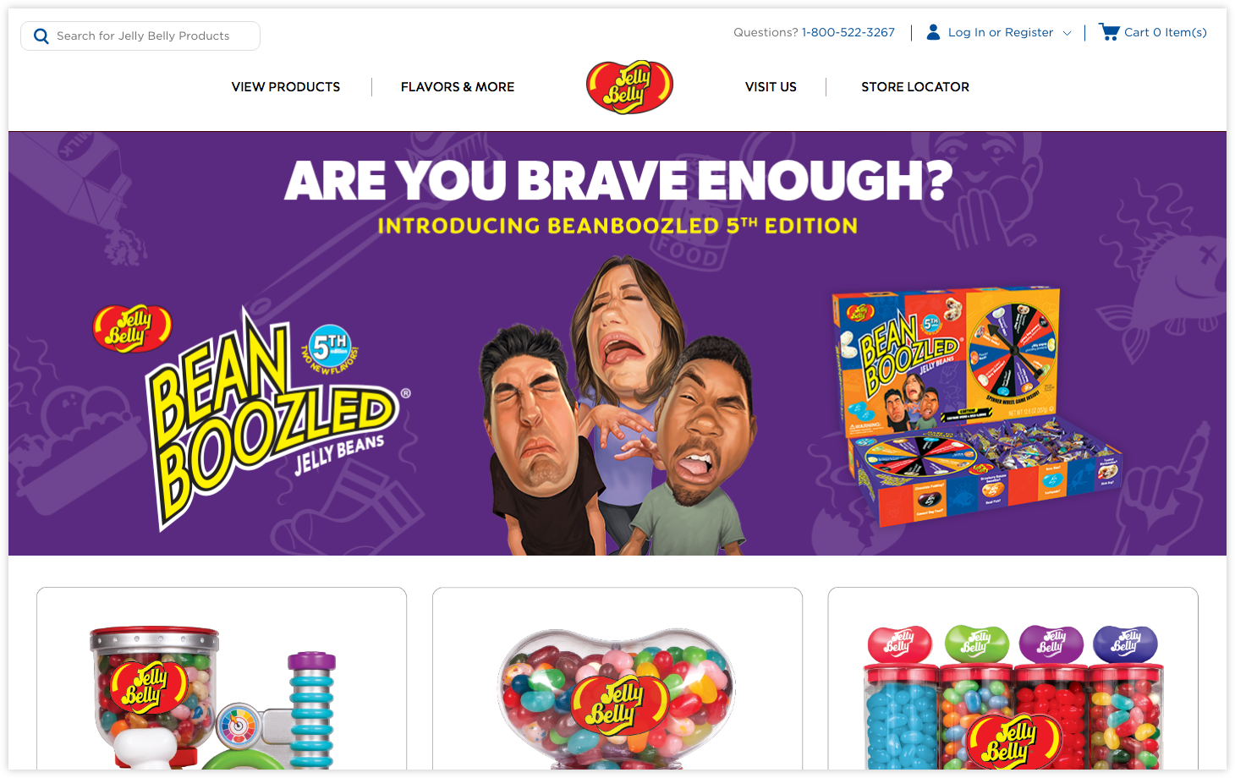
Task: Open the bean machine dispenser product card
Action: click(222, 678)
